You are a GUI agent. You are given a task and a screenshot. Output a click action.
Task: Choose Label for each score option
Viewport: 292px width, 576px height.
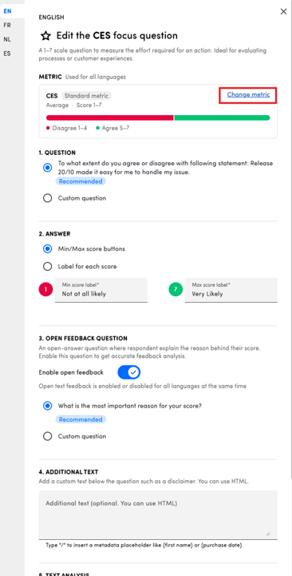[x=47, y=267]
